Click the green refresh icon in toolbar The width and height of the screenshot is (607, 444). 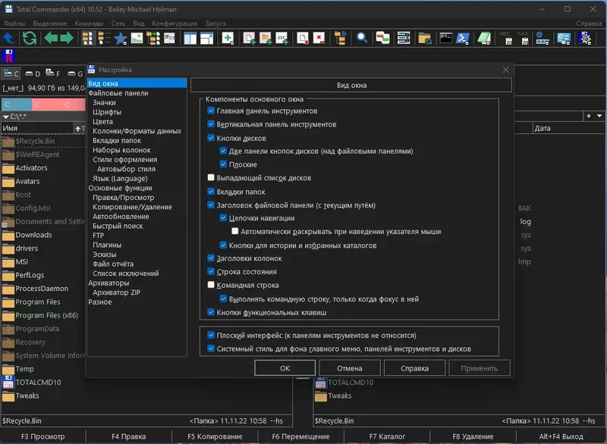coord(29,38)
